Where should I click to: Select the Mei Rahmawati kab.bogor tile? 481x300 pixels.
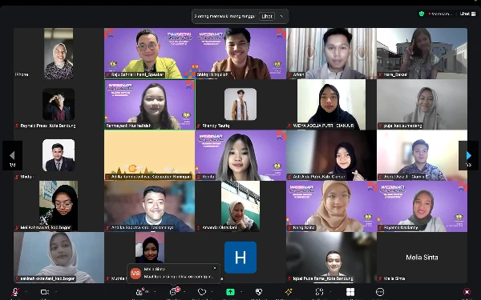59,206
